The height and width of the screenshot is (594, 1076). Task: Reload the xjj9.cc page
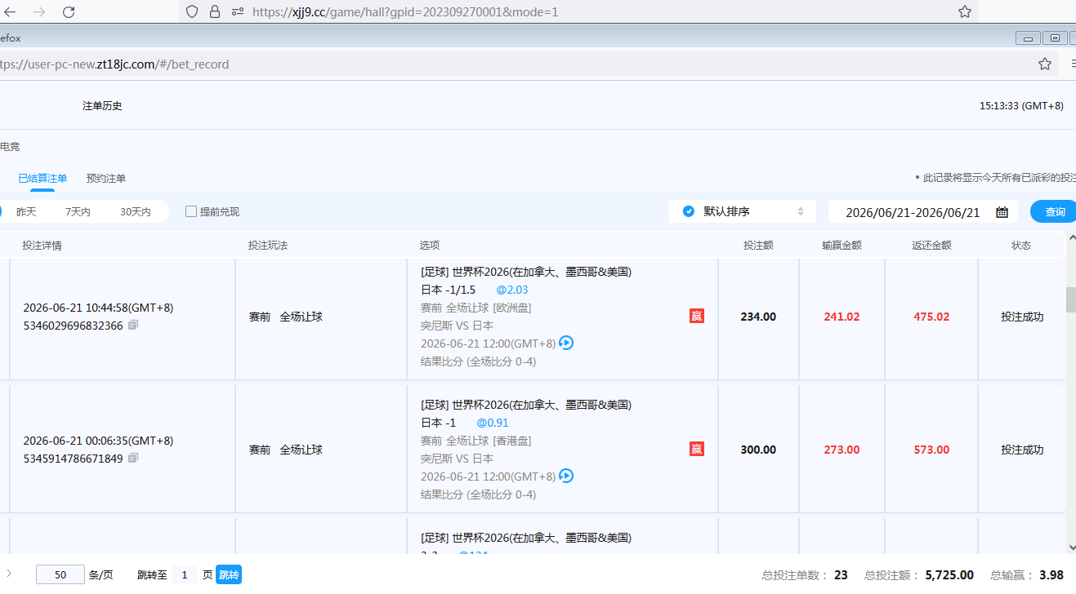click(x=69, y=11)
